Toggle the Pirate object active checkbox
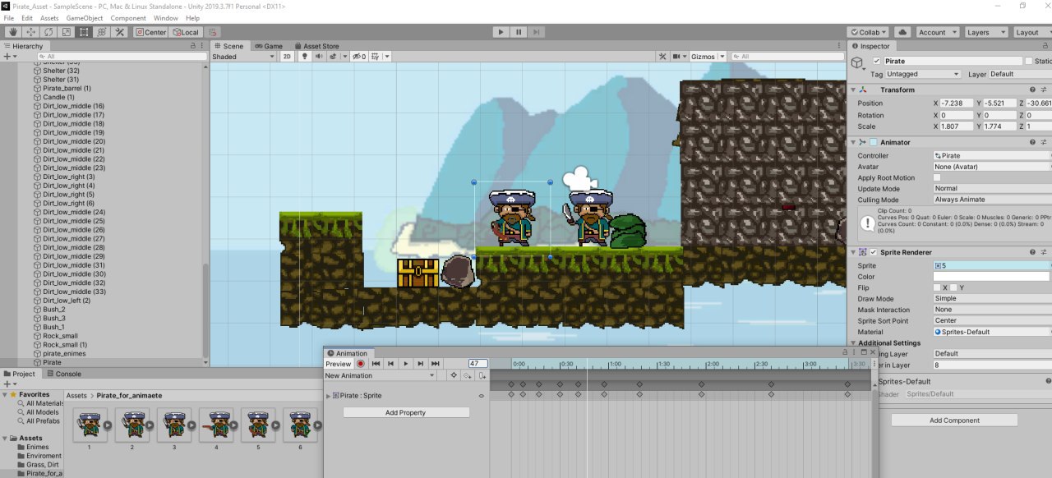The height and width of the screenshot is (478, 1052). pyautogui.click(x=877, y=62)
